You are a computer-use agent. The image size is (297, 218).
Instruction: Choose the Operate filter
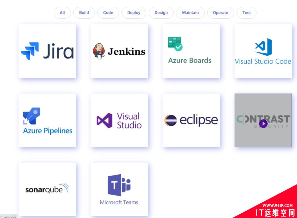[220, 13]
